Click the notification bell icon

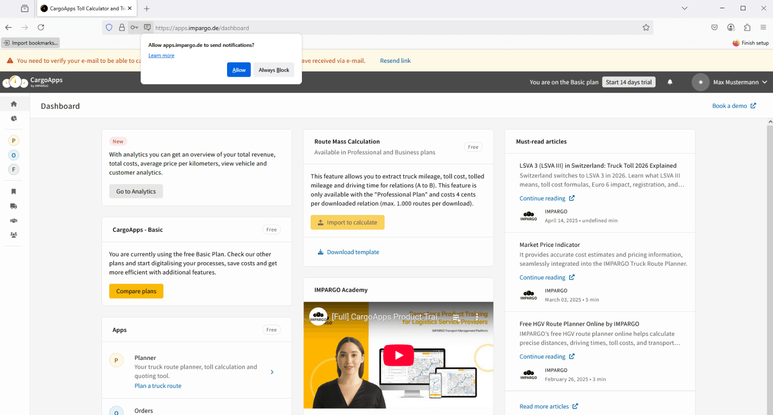click(x=670, y=82)
